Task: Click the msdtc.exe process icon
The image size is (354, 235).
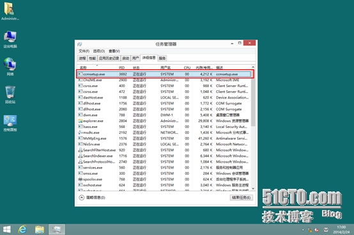Action: click(x=81, y=133)
